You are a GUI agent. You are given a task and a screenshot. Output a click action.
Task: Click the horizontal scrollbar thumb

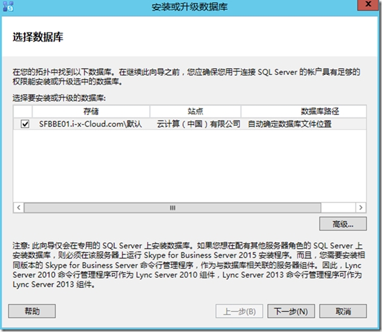coord(173,208)
